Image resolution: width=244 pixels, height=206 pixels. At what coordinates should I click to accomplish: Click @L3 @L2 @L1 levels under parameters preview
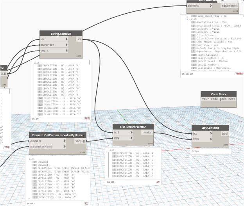tap(188, 74)
